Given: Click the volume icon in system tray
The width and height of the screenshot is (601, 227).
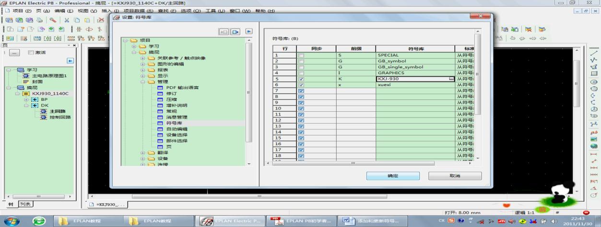Looking at the screenshot, I should [554, 221].
